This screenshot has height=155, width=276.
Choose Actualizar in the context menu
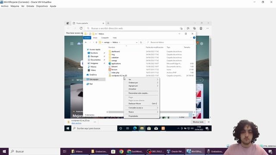point(142,89)
